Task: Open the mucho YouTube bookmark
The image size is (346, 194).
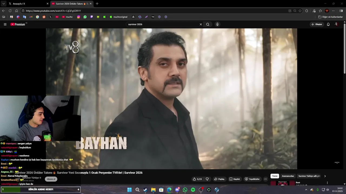Action: pos(67,17)
